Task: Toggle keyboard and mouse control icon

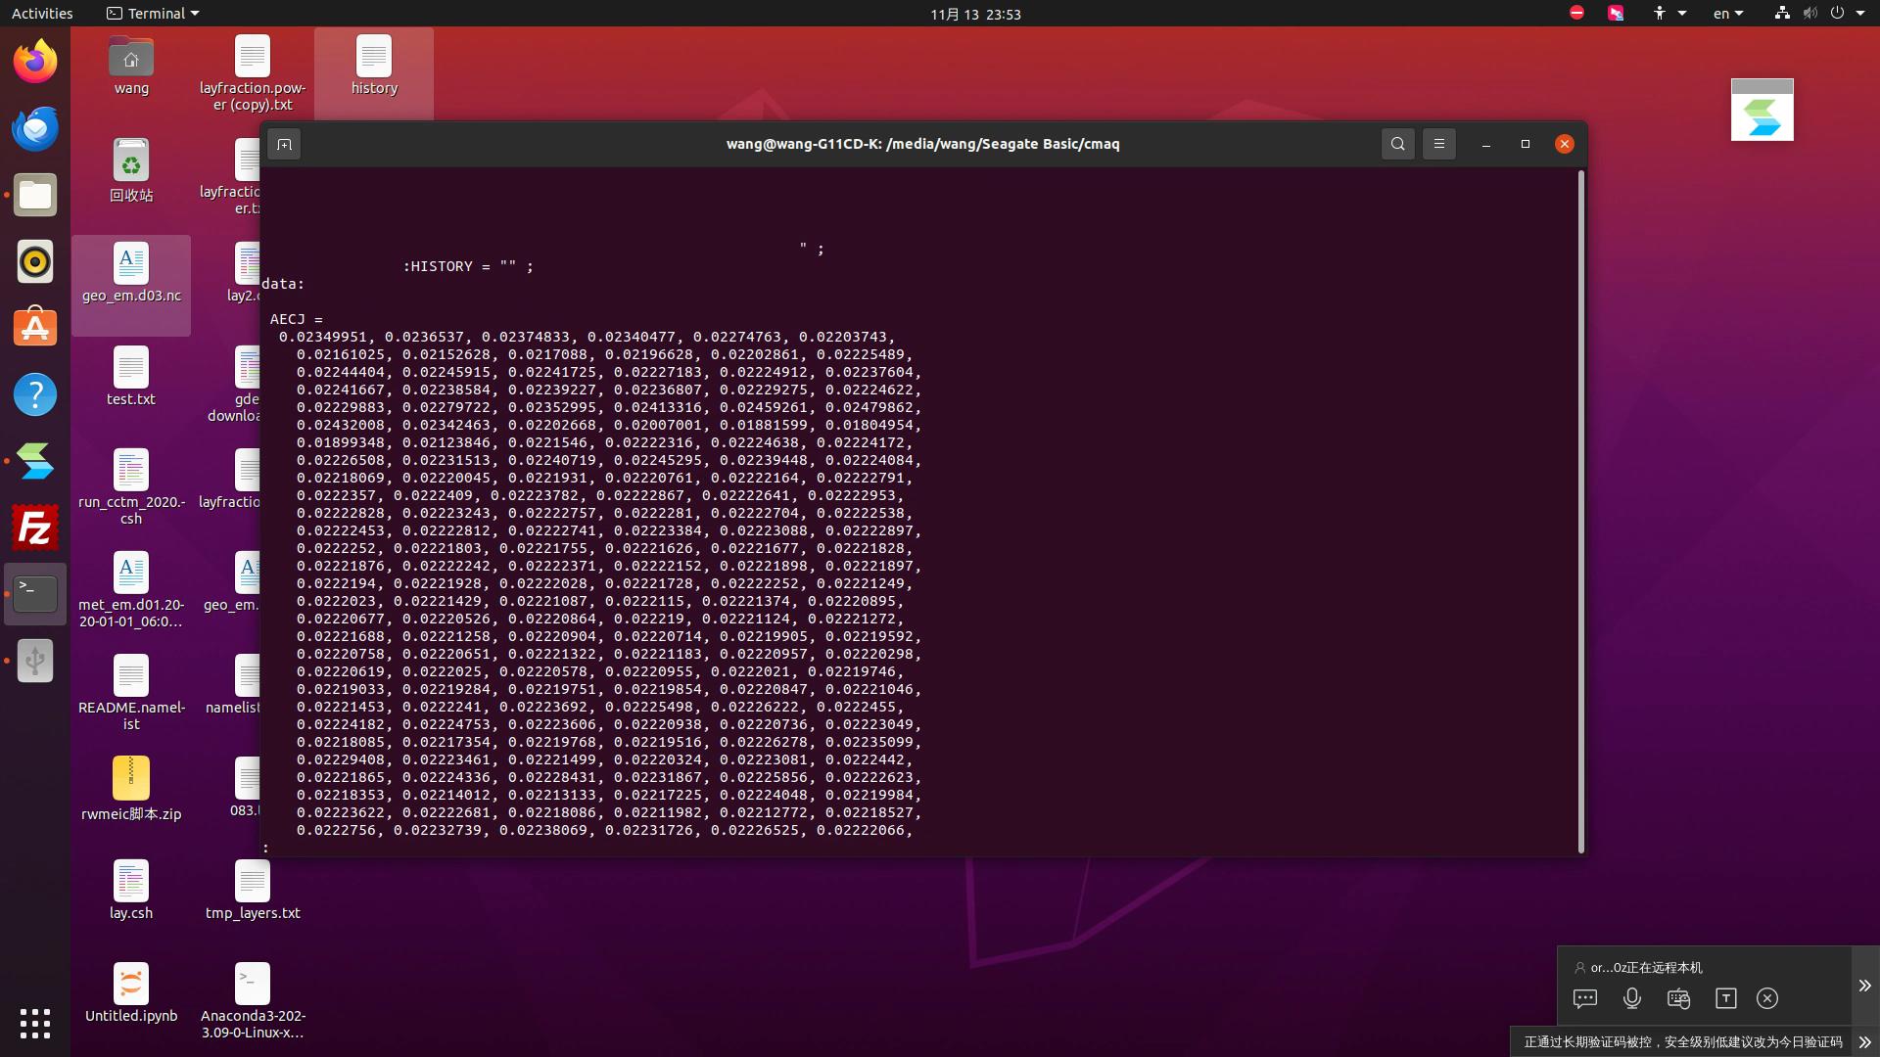Action: click(1678, 998)
